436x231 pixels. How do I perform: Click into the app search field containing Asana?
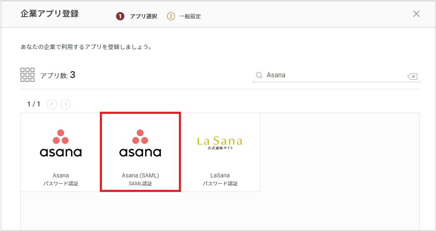click(336, 75)
